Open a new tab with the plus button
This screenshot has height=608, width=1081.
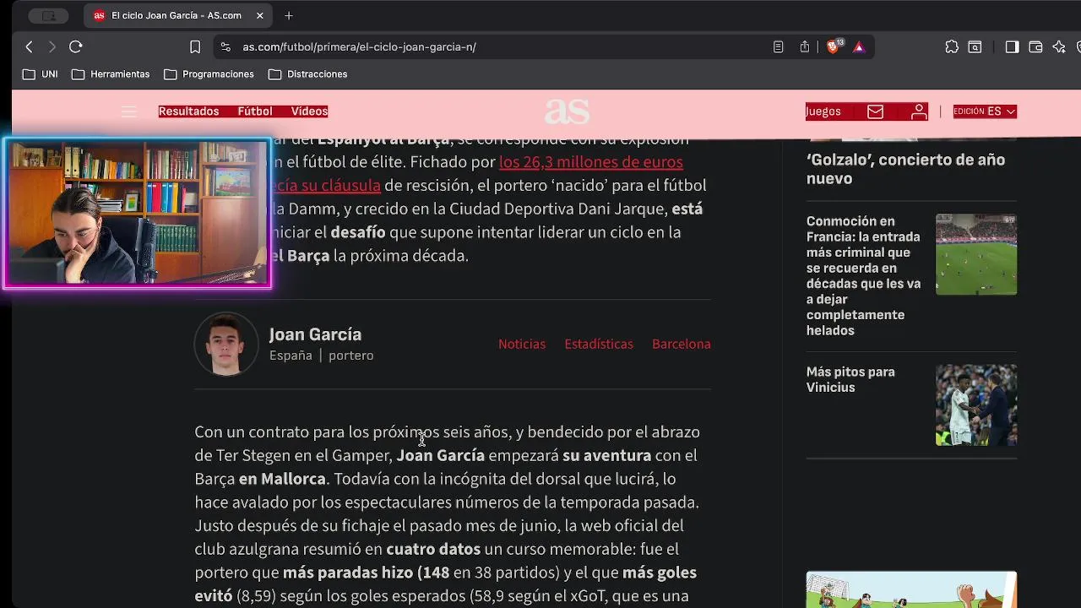289,15
